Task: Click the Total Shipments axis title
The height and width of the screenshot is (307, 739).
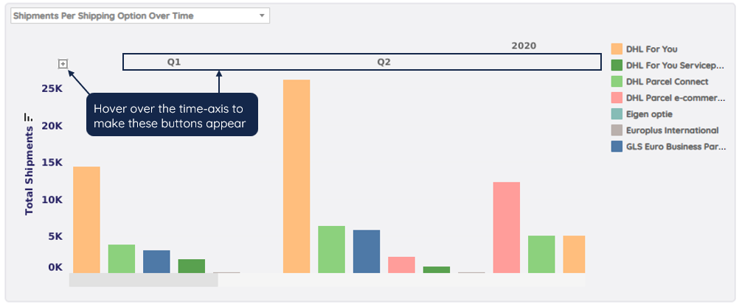Action: (x=30, y=171)
